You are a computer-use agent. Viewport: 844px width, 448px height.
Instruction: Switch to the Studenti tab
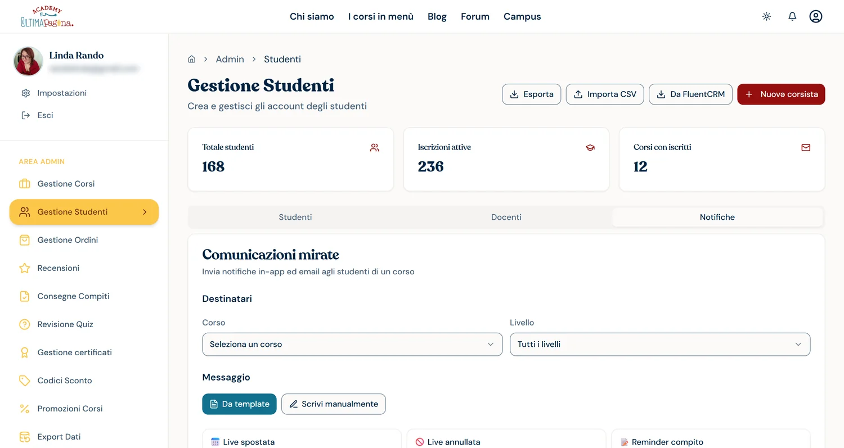[295, 217]
